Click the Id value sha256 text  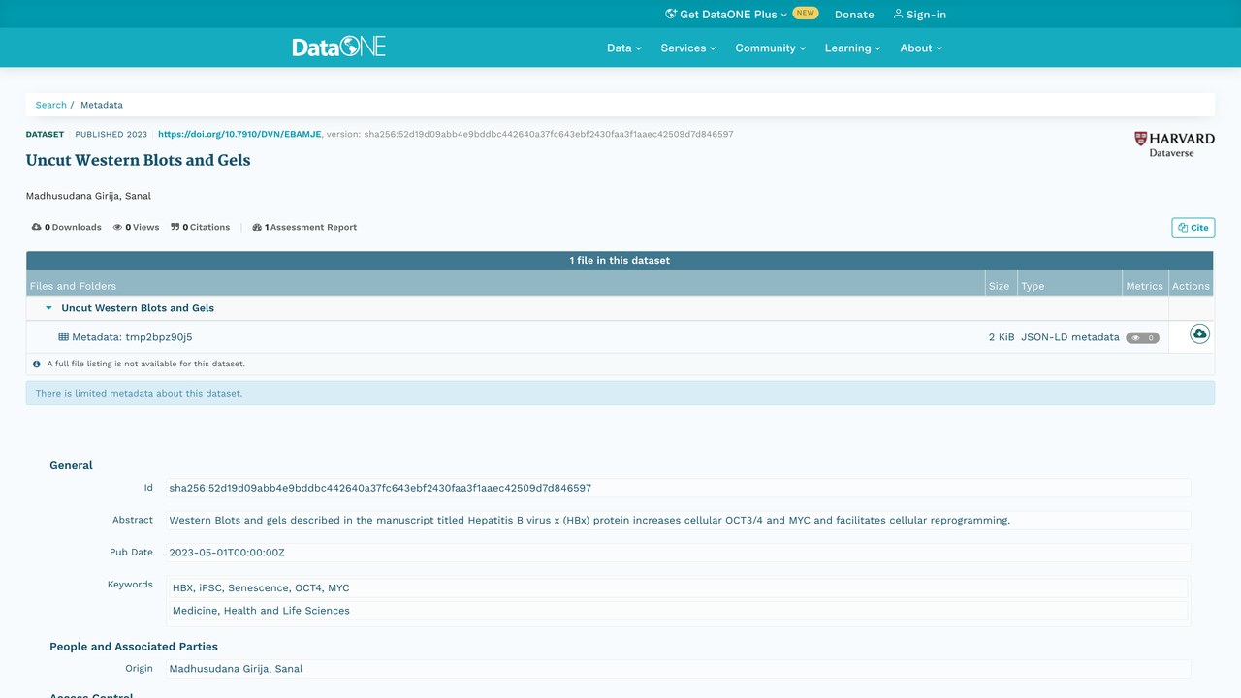380,488
